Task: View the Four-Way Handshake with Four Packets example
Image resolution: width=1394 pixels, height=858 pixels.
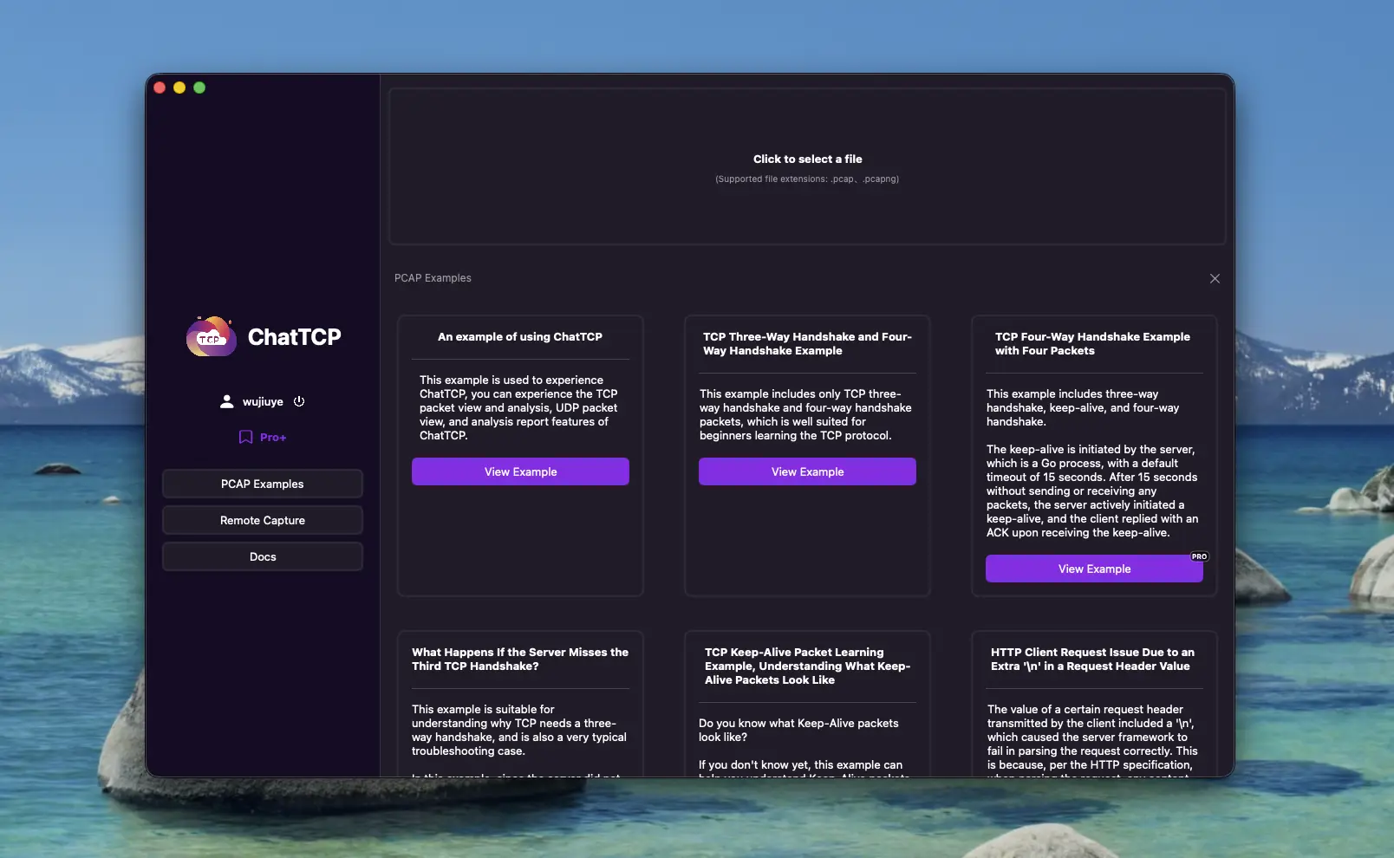Action: point(1094,569)
